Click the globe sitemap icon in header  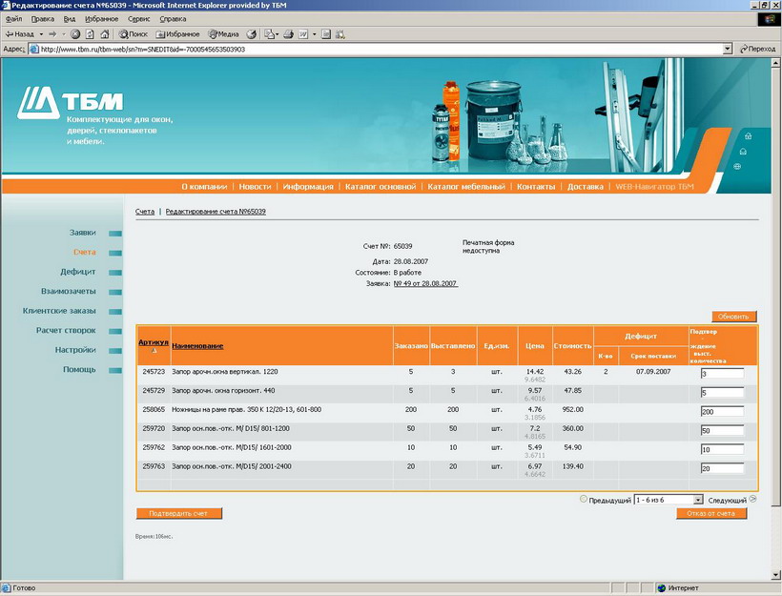[x=738, y=167]
